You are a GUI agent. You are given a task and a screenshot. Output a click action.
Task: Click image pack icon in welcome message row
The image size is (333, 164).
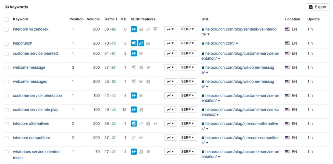(x=134, y=67)
